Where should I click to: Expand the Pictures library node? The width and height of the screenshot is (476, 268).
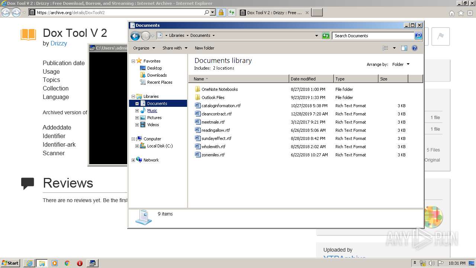(x=137, y=118)
